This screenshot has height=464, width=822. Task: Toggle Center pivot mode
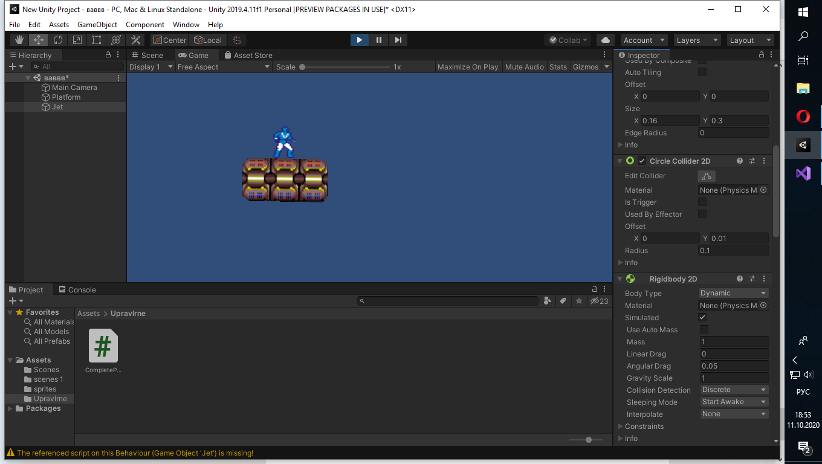click(169, 40)
